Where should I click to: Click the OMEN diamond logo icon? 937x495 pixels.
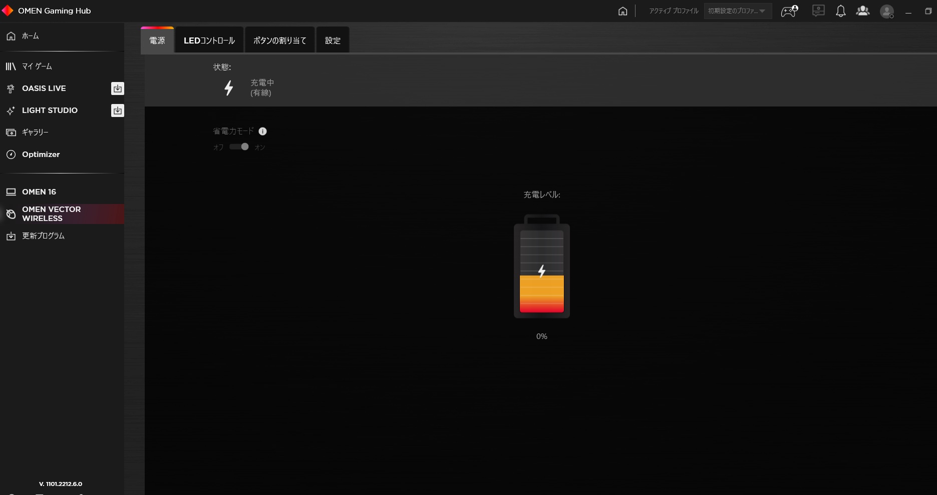[x=8, y=10]
